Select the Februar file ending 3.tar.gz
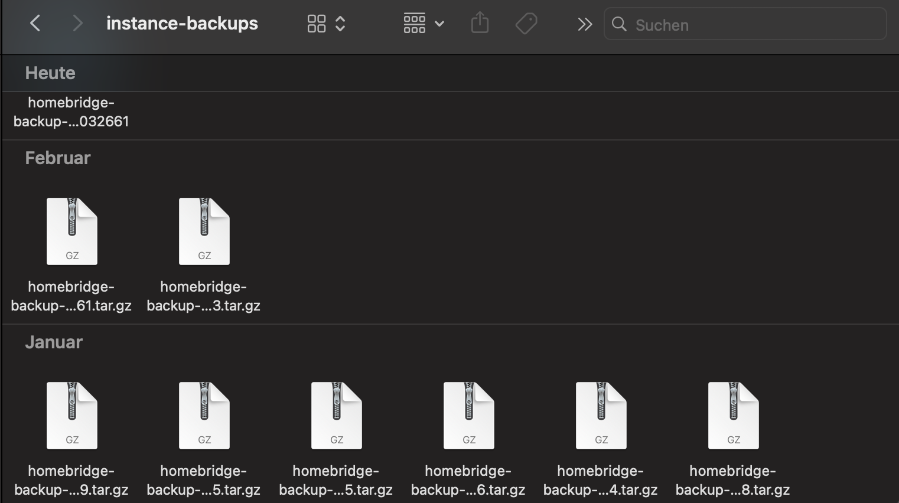This screenshot has width=899, height=503. point(204,231)
